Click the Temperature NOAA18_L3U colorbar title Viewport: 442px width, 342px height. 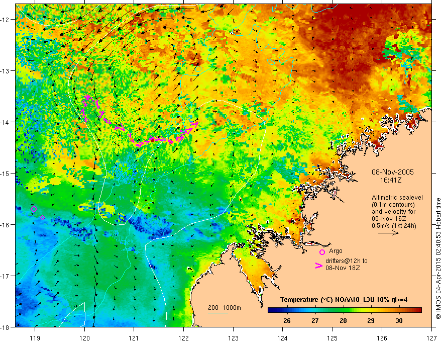pyautogui.click(x=344, y=300)
